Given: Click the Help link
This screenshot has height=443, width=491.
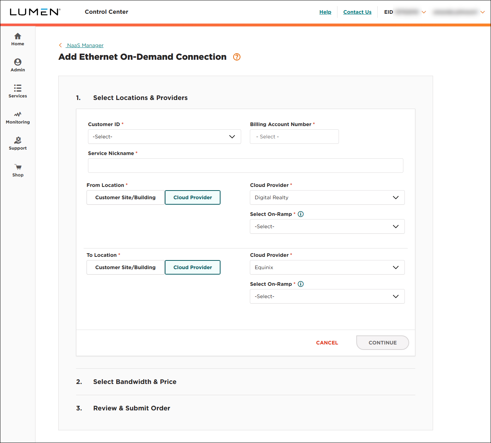Looking at the screenshot, I should (325, 12).
